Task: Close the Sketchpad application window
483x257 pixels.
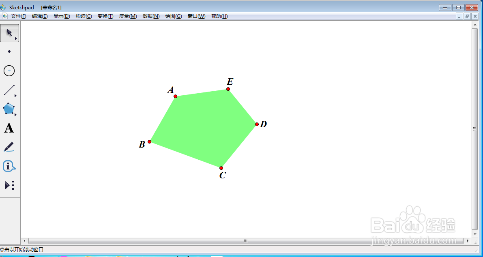Action: pos(472,7)
